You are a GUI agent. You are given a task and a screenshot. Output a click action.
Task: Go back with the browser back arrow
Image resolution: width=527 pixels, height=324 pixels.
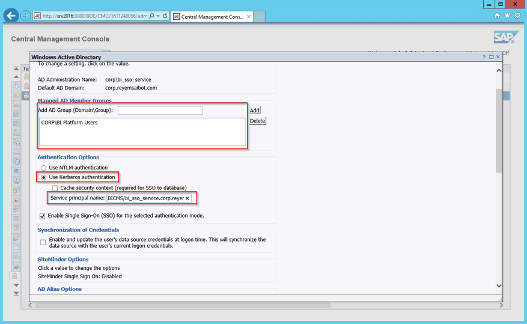[x=11, y=16]
